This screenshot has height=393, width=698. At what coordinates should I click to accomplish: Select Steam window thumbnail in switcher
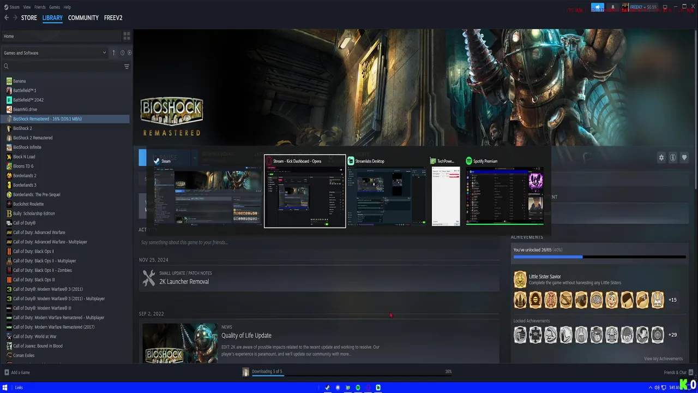[207, 191]
